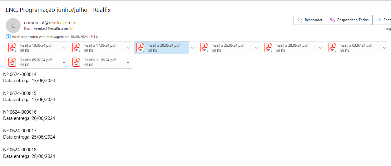Screen dimensions: 391x166
Task: Click PDF icon of Realfix 13.06.24.pdf
Action: 12,48
